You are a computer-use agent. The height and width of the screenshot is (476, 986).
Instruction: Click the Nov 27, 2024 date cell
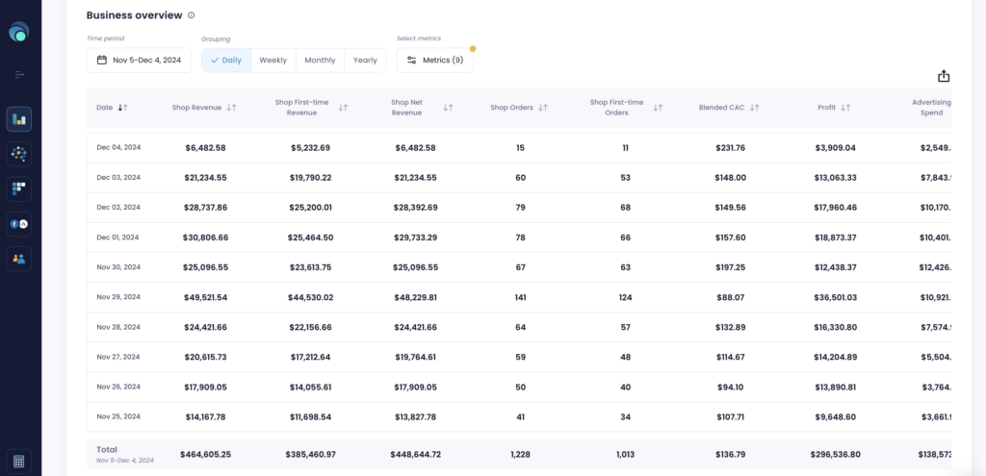[x=118, y=357]
